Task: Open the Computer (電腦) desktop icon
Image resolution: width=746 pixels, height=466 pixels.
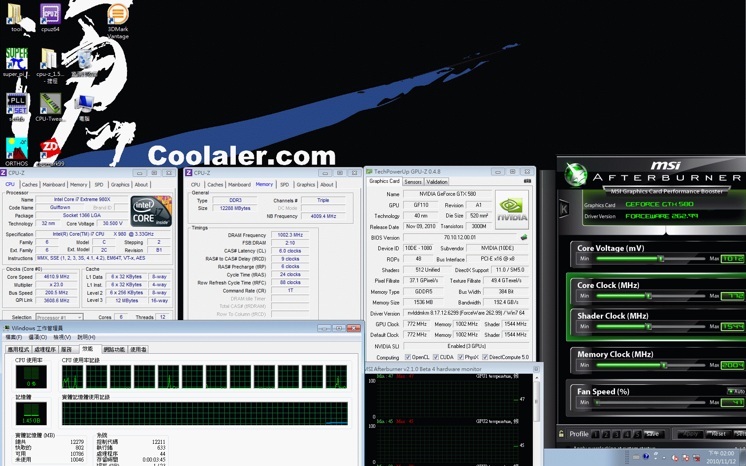Action: [84, 107]
